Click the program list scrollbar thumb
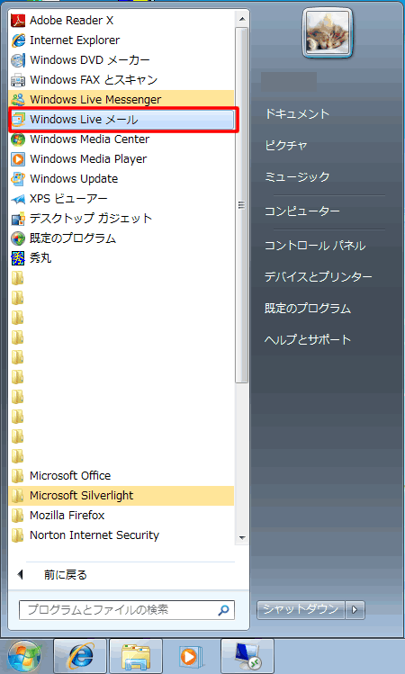Image resolution: width=405 pixels, height=674 pixels. (242, 204)
